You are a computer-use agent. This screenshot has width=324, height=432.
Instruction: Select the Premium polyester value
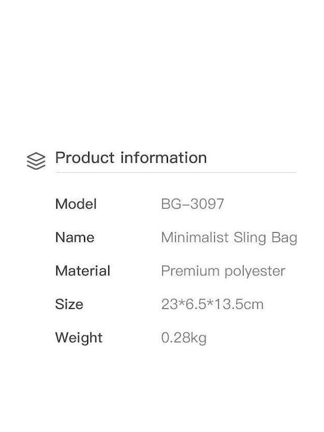[223, 271]
